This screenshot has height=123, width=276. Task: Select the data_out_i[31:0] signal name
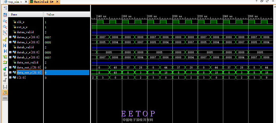29,68
